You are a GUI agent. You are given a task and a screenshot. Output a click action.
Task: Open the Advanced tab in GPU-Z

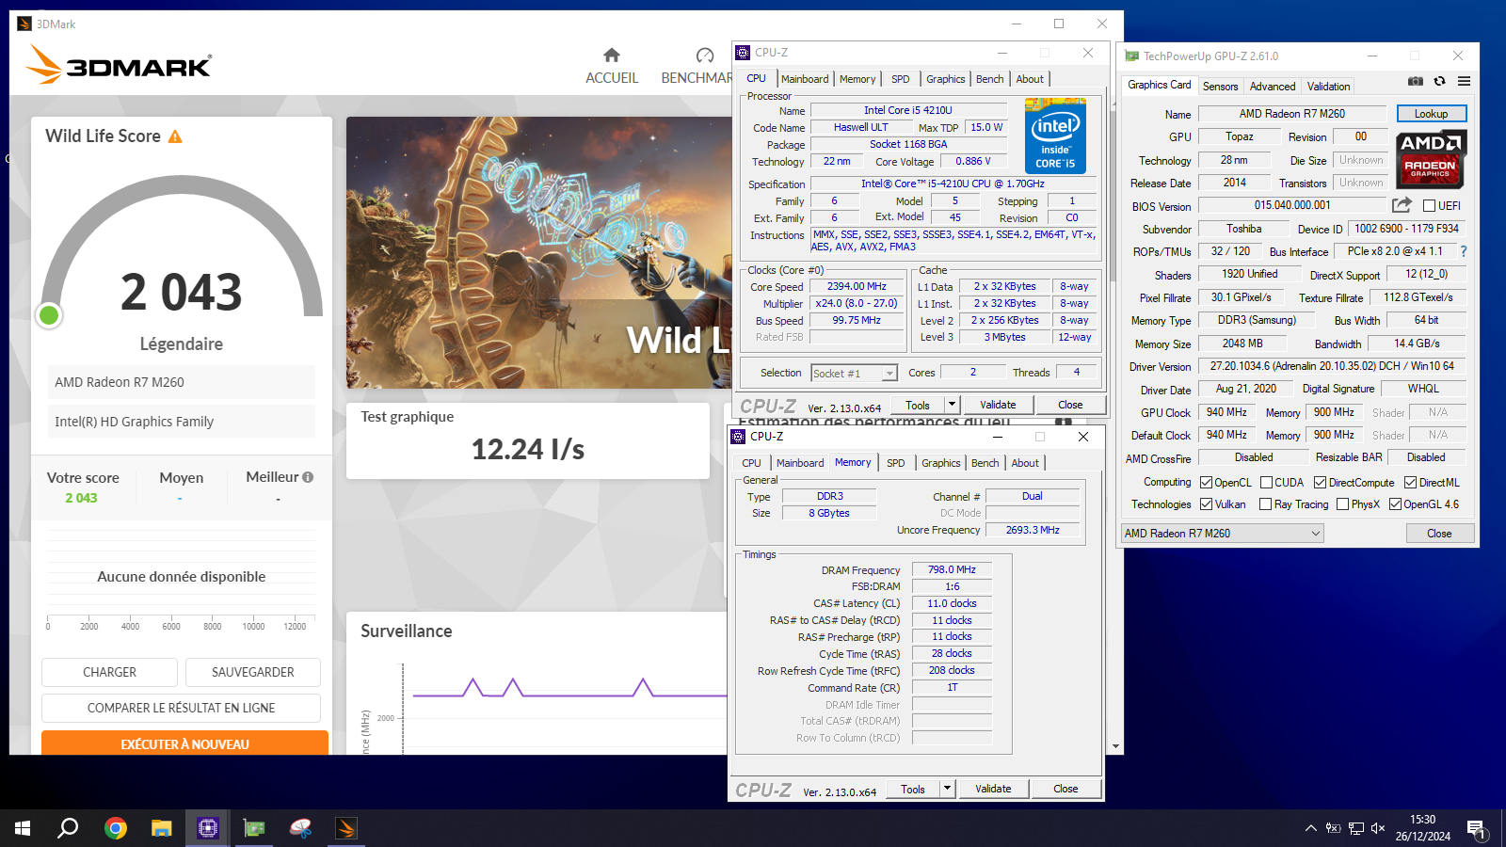pyautogui.click(x=1273, y=87)
